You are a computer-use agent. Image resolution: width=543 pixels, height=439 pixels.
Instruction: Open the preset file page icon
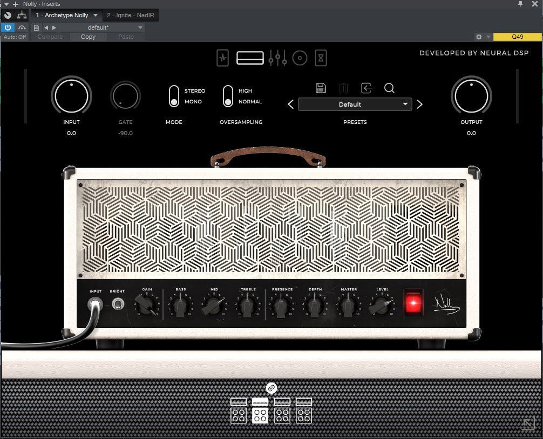click(x=36, y=27)
